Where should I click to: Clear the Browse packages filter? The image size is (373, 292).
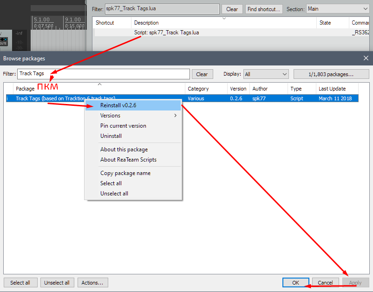click(202, 74)
